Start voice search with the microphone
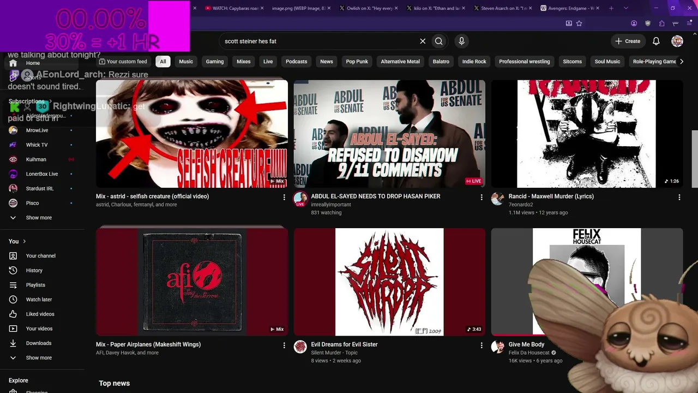This screenshot has width=698, height=393. tap(461, 41)
